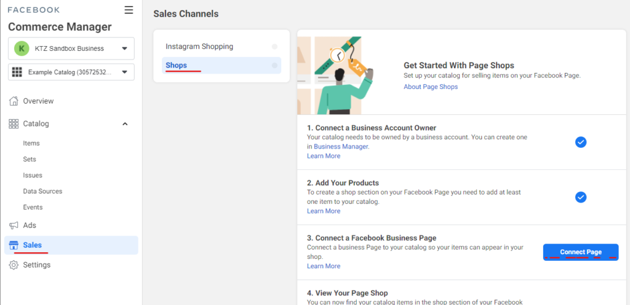Collapse the Catalog section chevron
This screenshot has width=630, height=305.
(125, 124)
